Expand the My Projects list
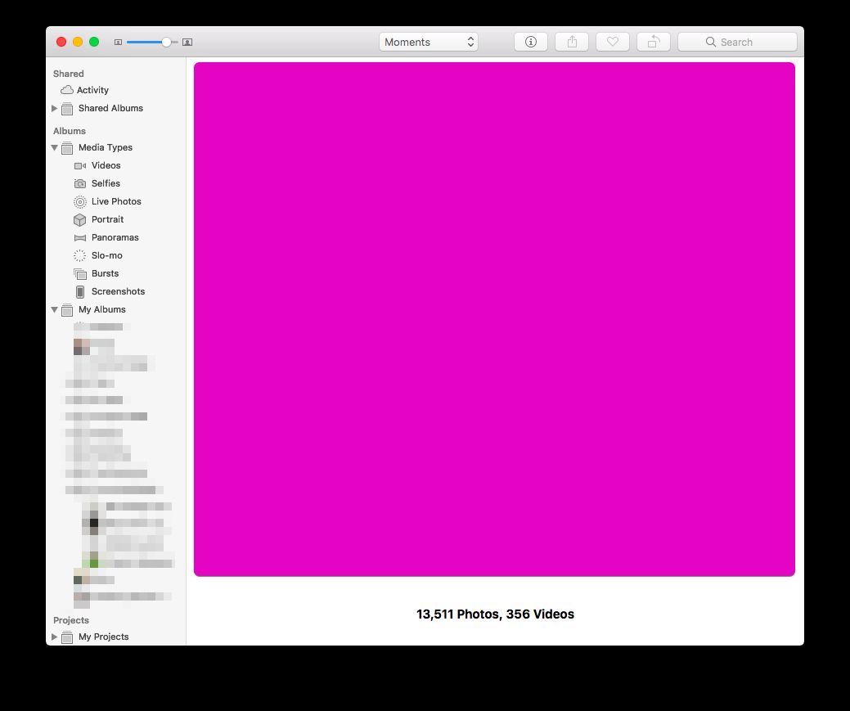The height and width of the screenshot is (711, 850). (55, 637)
